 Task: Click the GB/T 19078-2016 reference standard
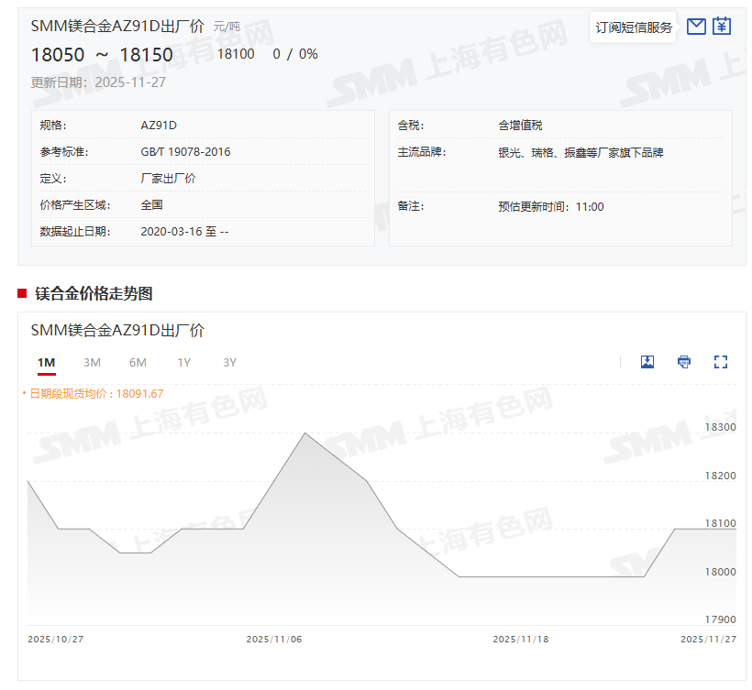(185, 152)
